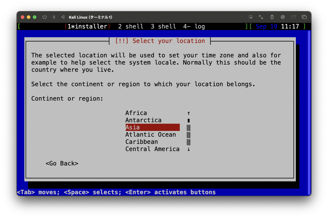This screenshot has height=218, width=328.
Task: Click the power icon in the title bar
Action: pos(44,17)
